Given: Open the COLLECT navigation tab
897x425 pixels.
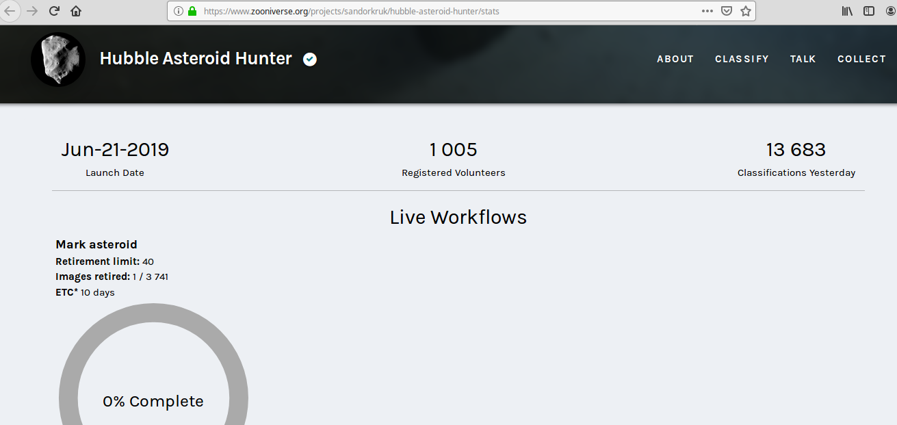Looking at the screenshot, I should coord(861,59).
